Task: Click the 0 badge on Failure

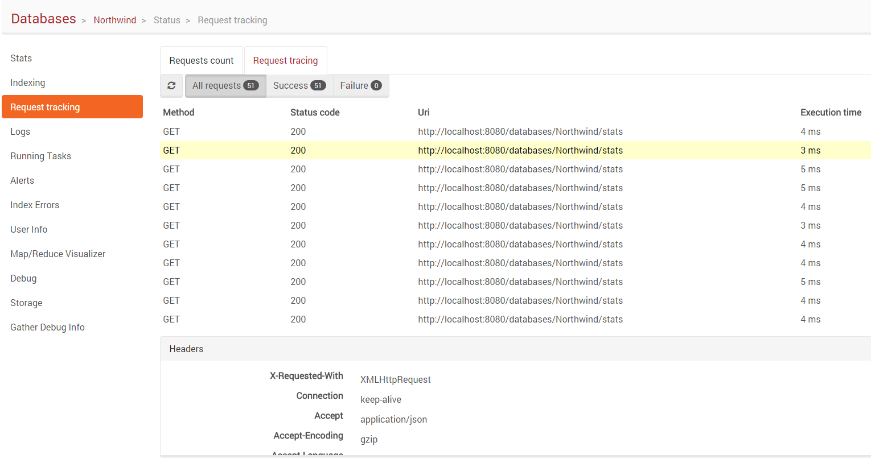Action: pyautogui.click(x=376, y=86)
